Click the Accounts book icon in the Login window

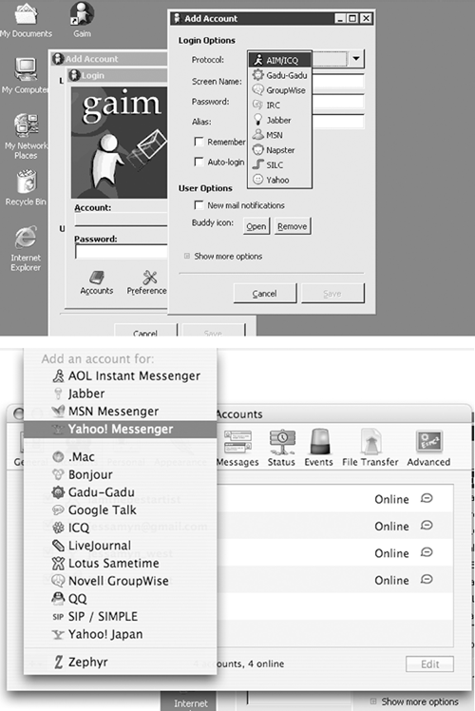click(x=97, y=277)
